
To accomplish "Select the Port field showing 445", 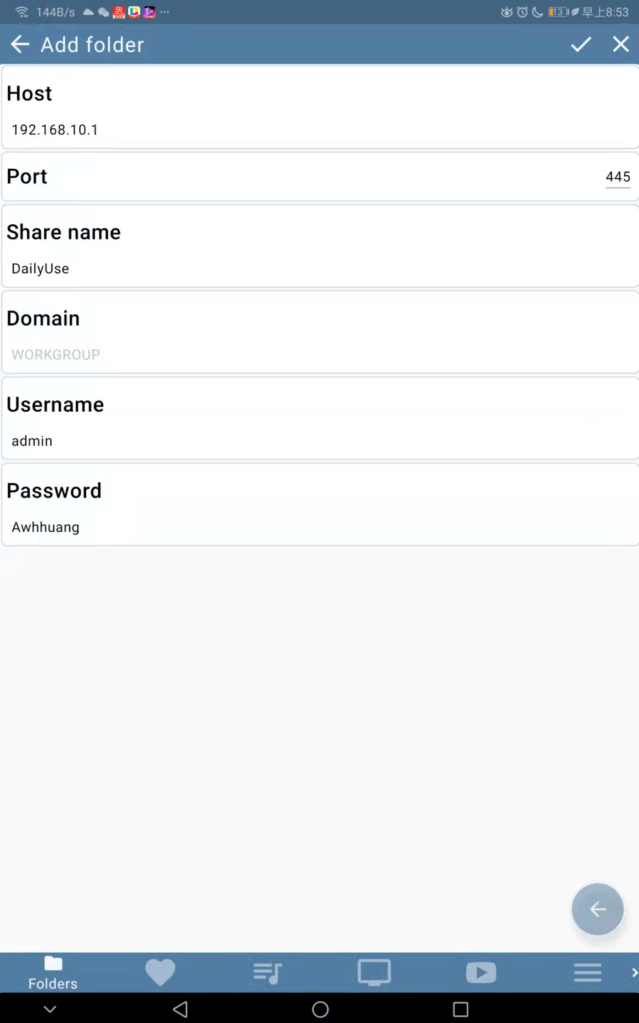I will pyautogui.click(x=618, y=176).
